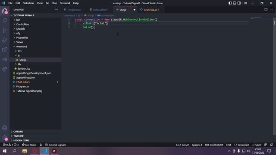Open the Help menu
The image size is (276, 155).
76,3
